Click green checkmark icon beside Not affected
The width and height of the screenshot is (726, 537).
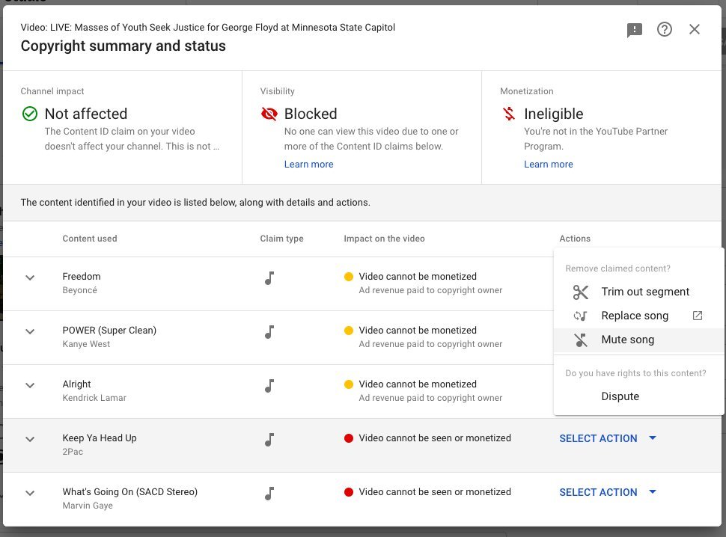30,114
